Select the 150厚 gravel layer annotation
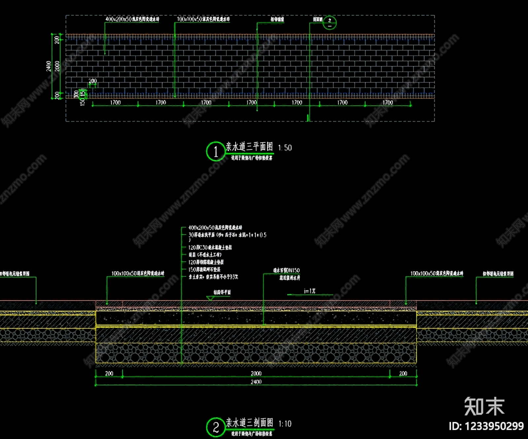The width and height of the screenshot is (528, 439). (204, 269)
